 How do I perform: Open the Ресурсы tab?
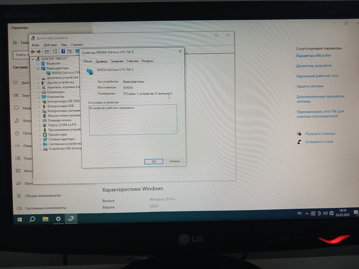147,61
